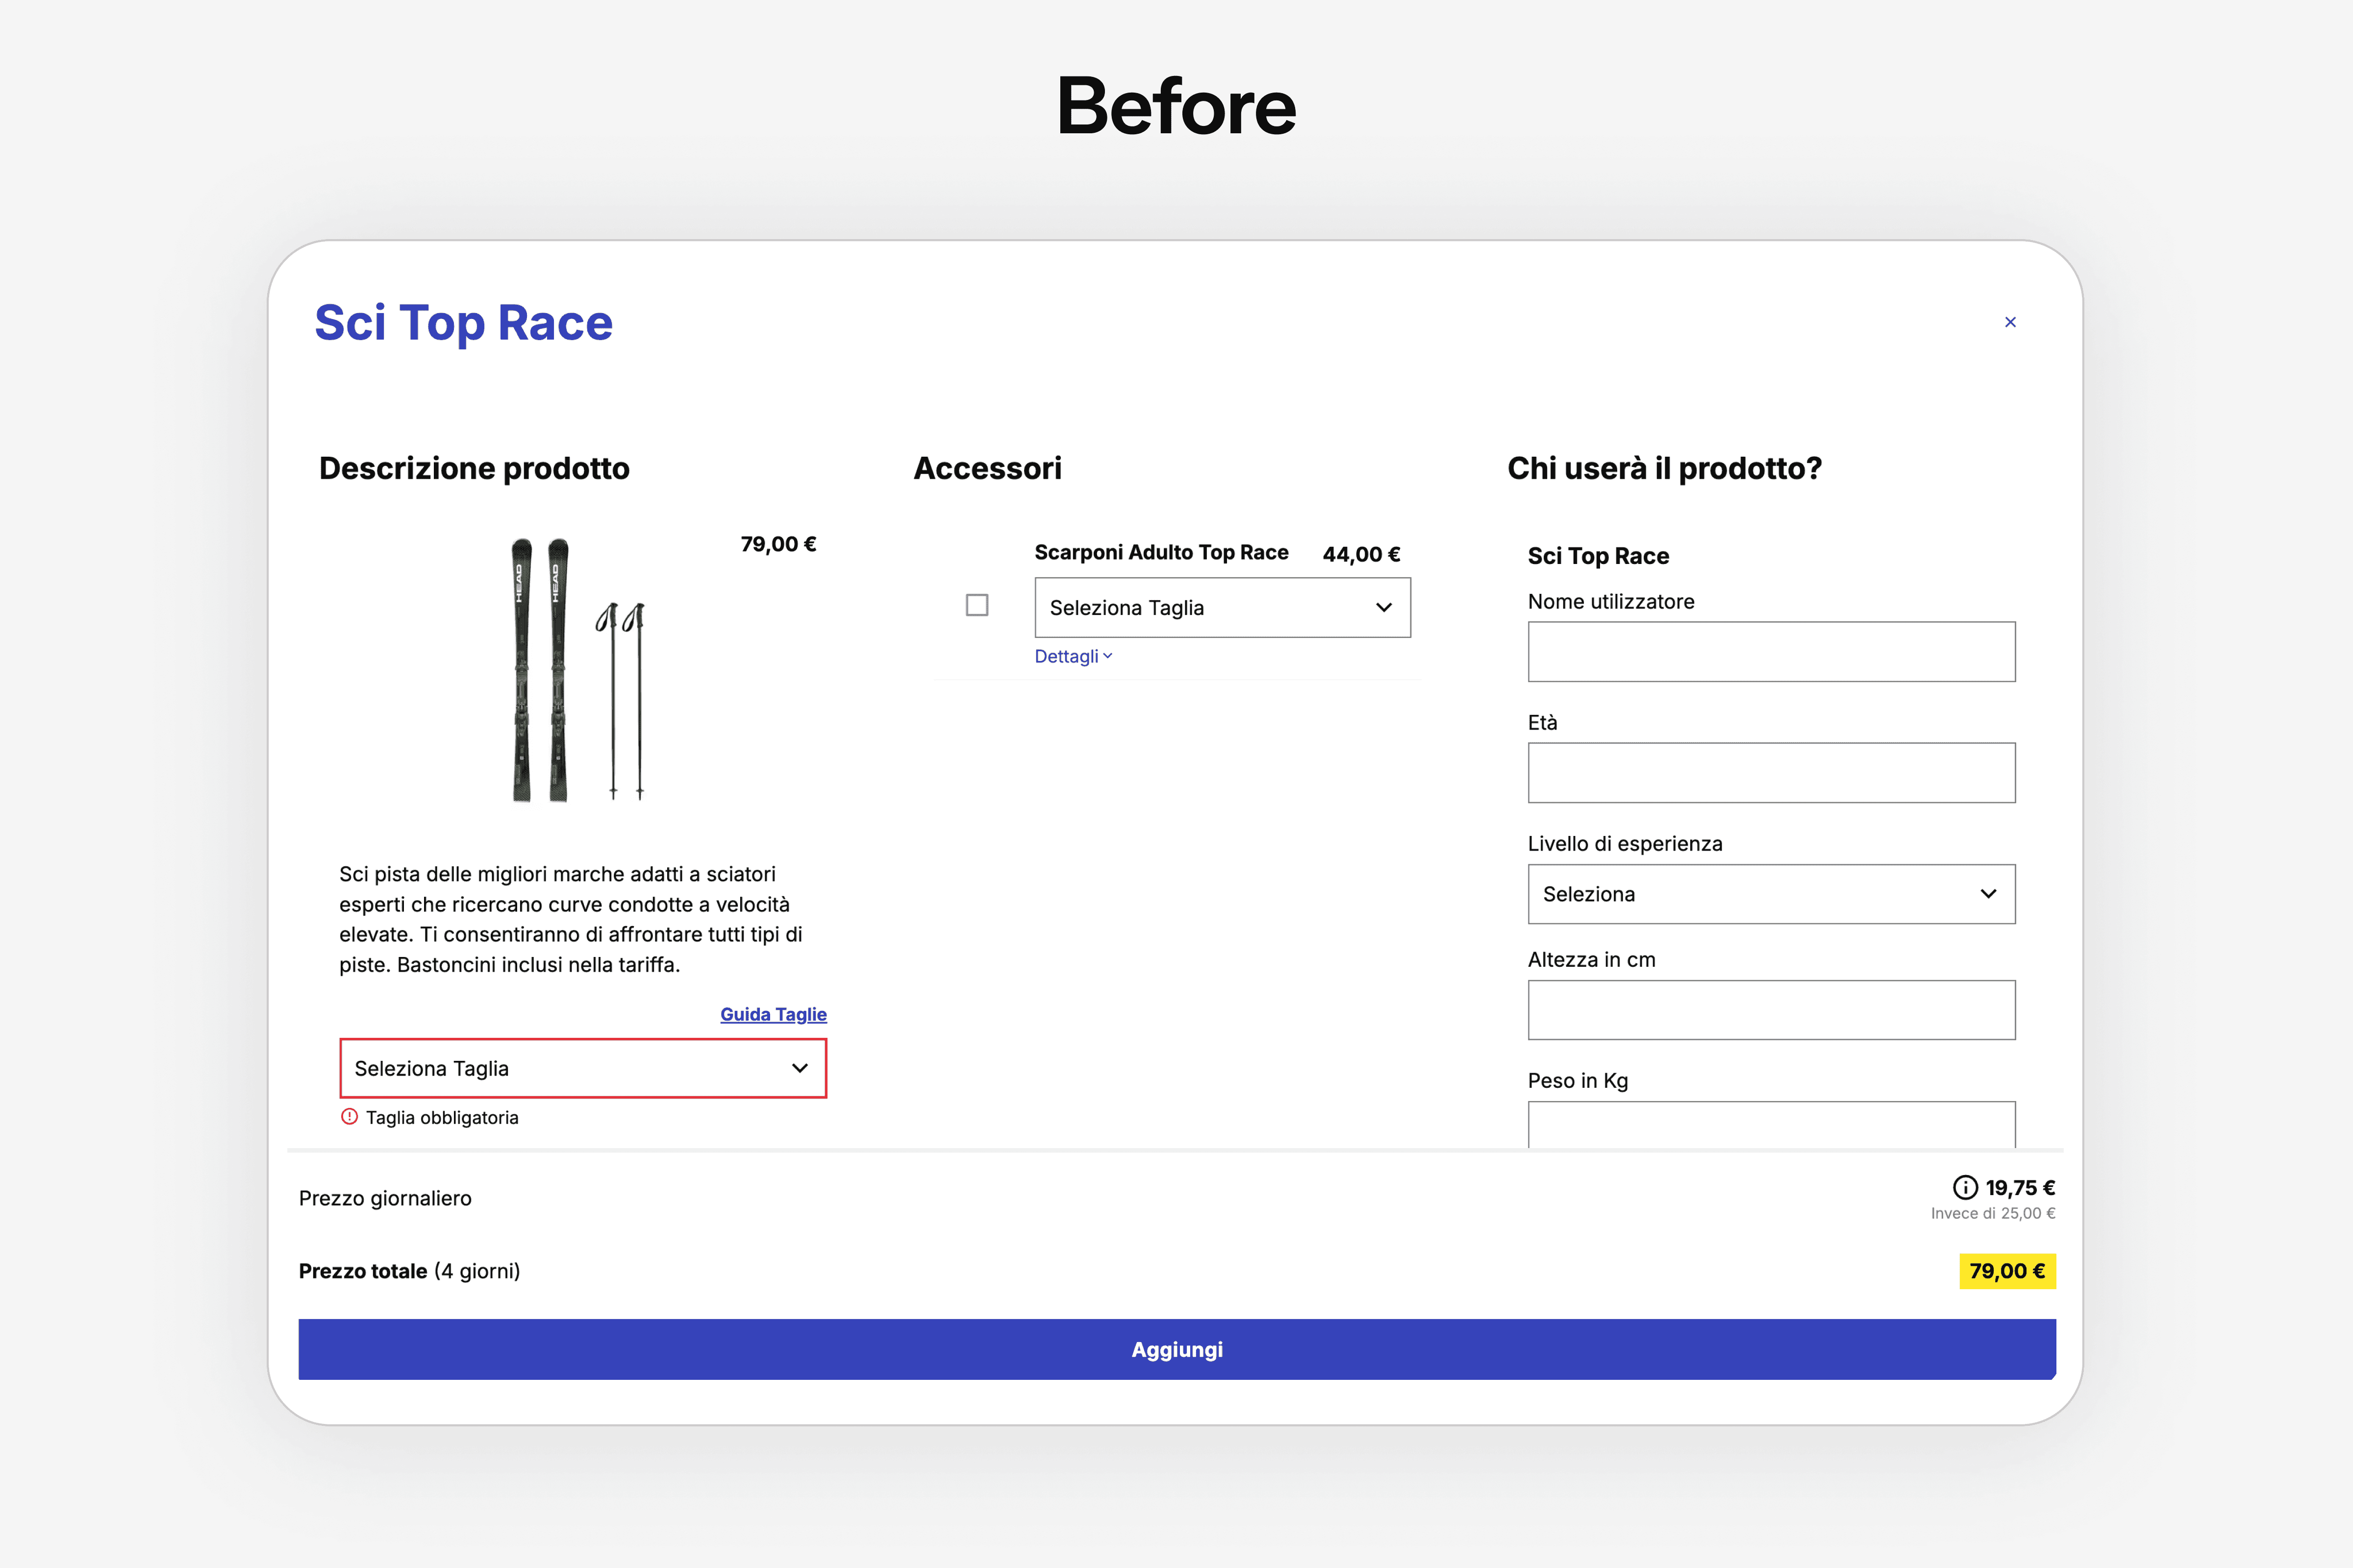The image size is (2353, 1568).
Task: Tick the Scarponi Adulto Top Race checkbox
Action: point(976,605)
